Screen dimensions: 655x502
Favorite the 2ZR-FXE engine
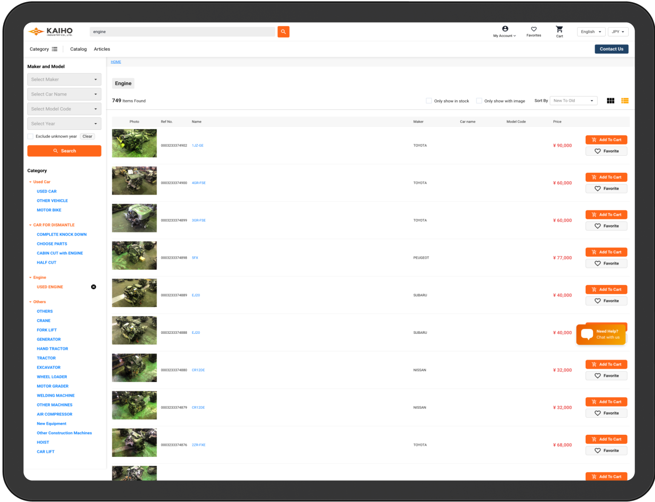pyautogui.click(x=606, y=450)
